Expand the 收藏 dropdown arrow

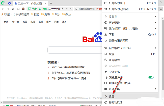12,14
